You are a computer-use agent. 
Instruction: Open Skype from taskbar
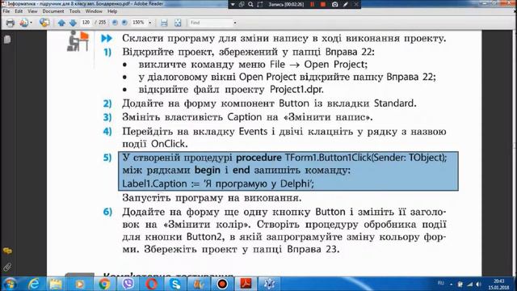[175, 284]
